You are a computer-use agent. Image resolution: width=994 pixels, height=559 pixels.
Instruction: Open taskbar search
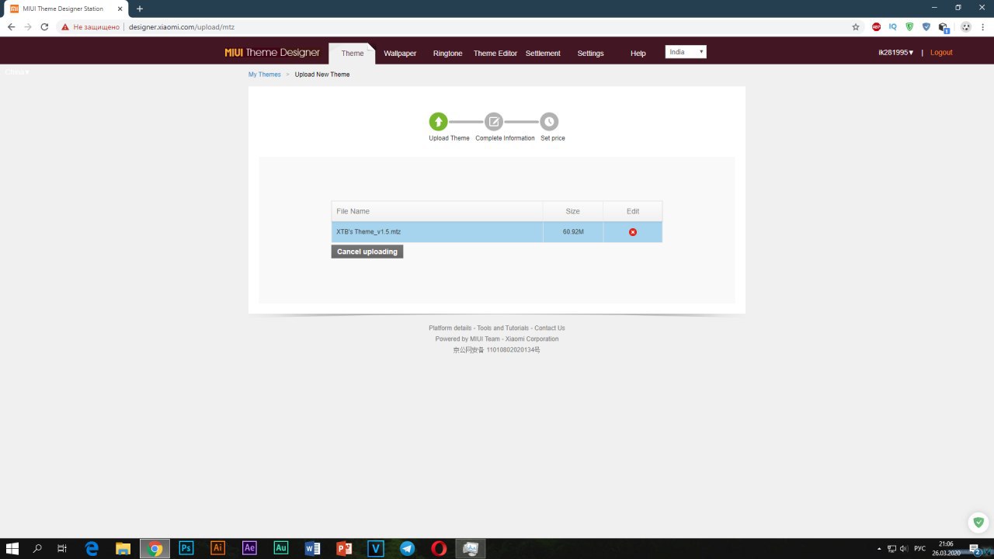37,548
